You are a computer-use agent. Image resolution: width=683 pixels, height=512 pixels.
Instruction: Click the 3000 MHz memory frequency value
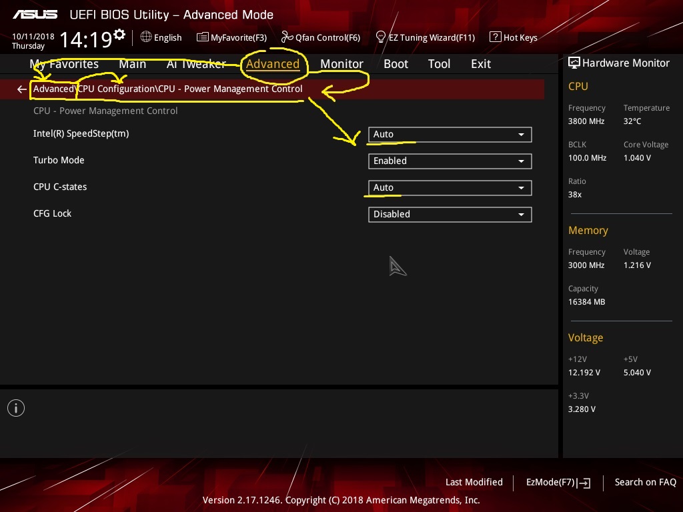pos(586,265)
